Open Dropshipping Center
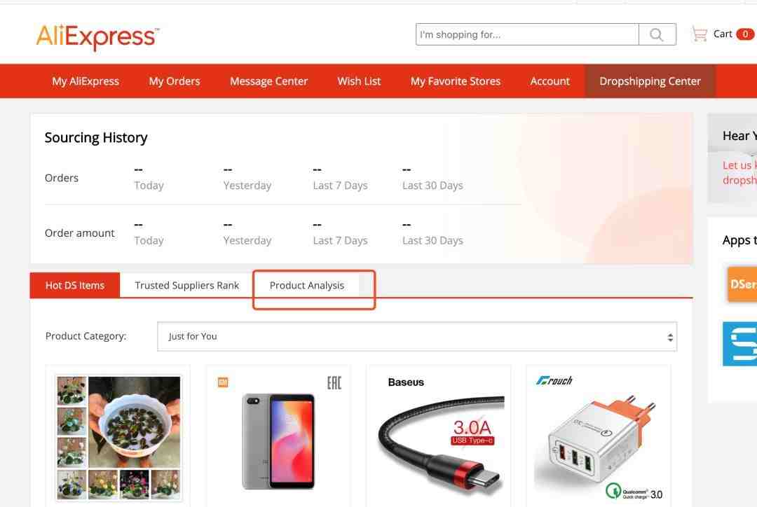The image size is (757, 507). [x=650, y=81]
